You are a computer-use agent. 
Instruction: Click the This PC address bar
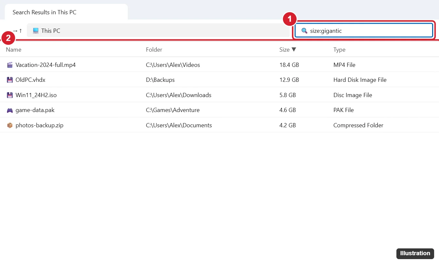[158, 31]
